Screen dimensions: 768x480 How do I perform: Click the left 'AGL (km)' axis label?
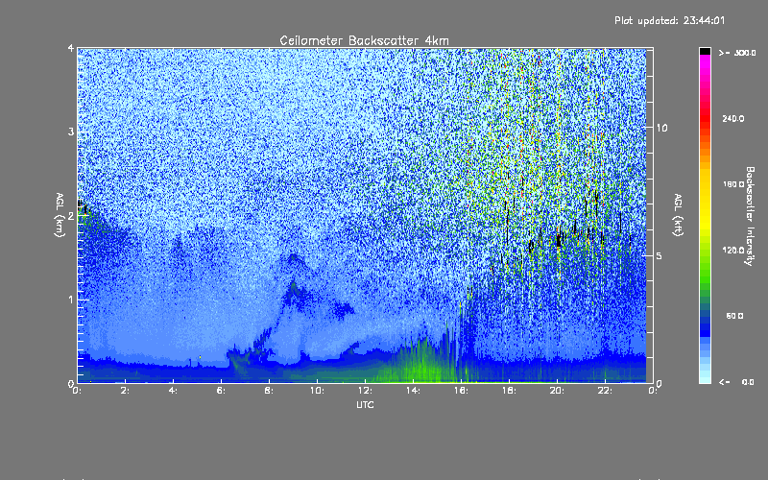pyautogui.click(x=60, y=215)
